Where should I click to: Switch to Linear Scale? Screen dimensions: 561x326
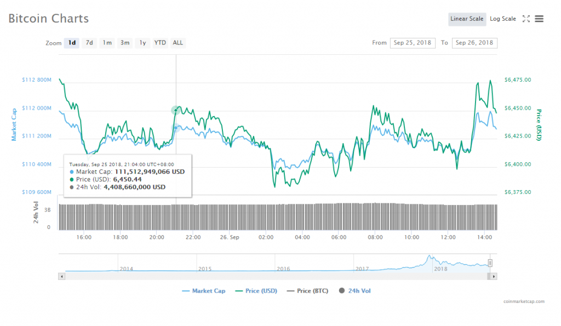[x=467, y=19]
